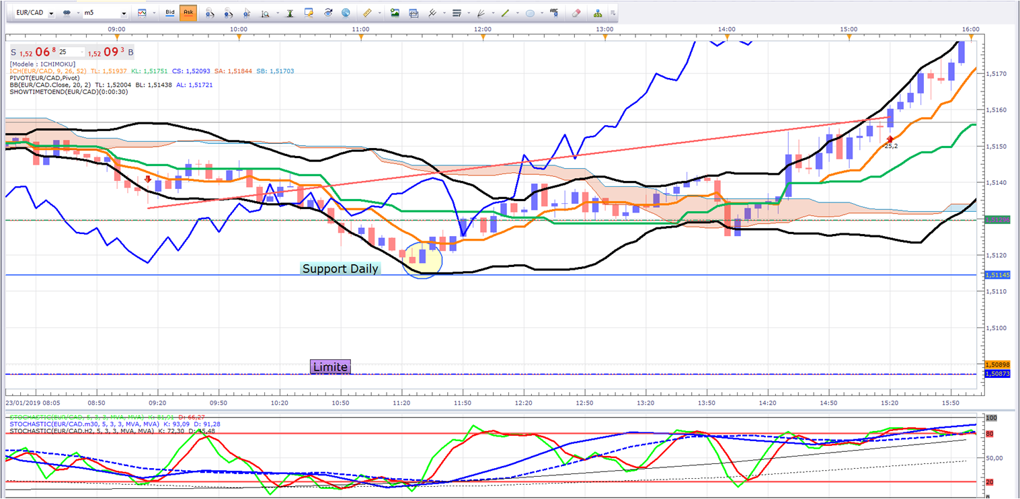
Task: Open the m5 timeframe dropdown
Action: [x=105, y=13]
